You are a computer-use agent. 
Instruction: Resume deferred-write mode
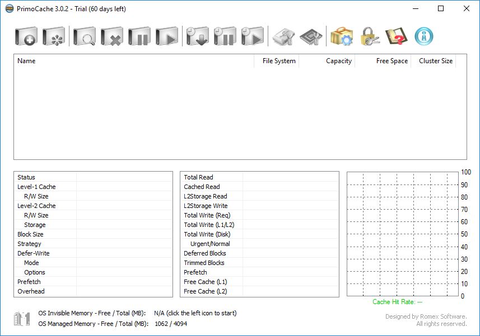pos(252,36)
